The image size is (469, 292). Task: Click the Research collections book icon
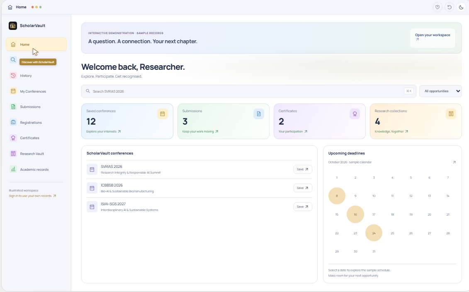click(451, 114)
